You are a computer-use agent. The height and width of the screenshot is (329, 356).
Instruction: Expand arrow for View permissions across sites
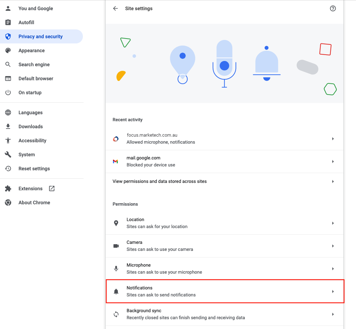coord(333,181)
